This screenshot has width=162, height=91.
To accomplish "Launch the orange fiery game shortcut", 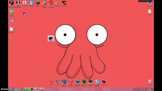I will 57,4.
